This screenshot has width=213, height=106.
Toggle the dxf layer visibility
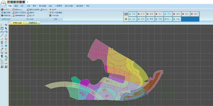tap(133, 19)
